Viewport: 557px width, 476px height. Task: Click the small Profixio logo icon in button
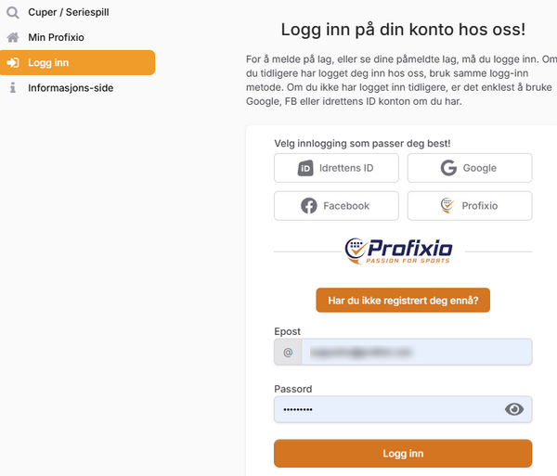pyautogui.click(x=447, y=206)
